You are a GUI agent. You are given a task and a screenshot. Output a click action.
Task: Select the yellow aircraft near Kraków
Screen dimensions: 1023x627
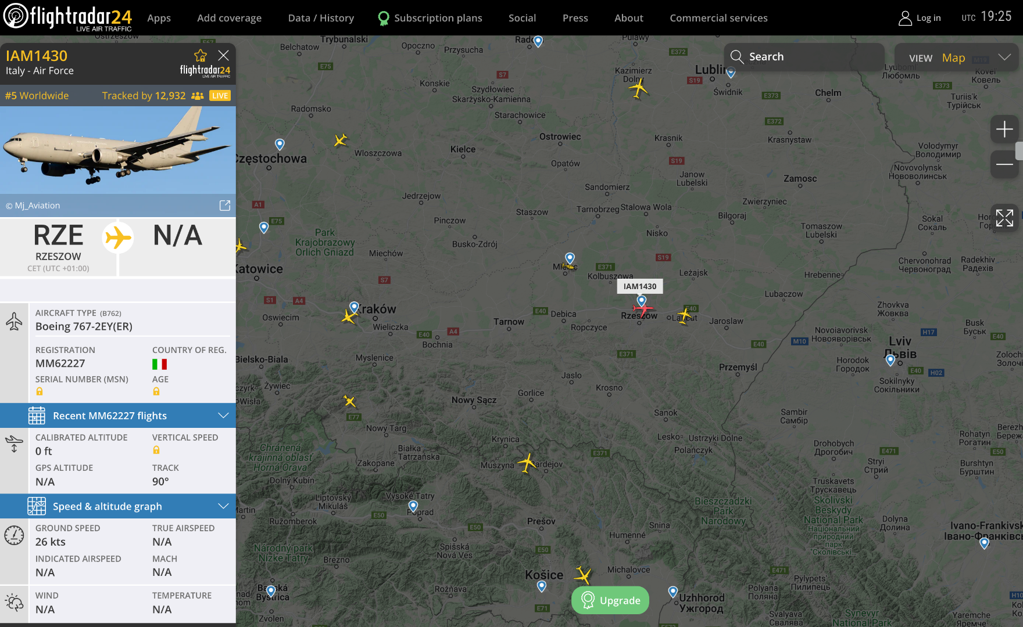pos(349,317)
